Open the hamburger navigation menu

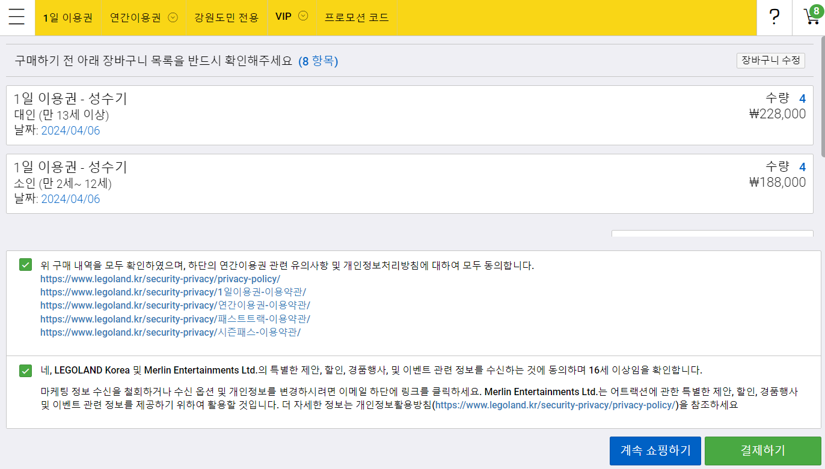pyautogui.click(x=16, y=17)
